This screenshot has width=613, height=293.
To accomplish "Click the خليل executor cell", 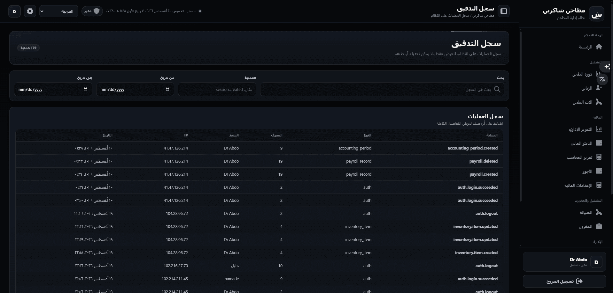I will click(x=235, y=266).
